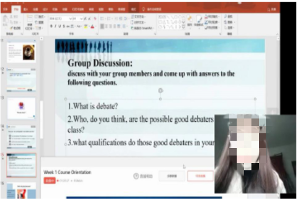Open the font size dropdown

78,19
